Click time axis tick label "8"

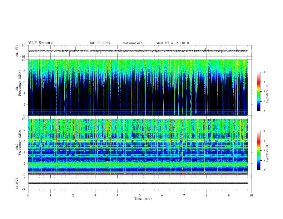click(207, 195)
